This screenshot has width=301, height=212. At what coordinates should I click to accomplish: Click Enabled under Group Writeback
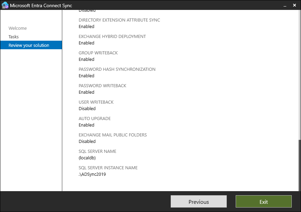click(87, 59)
